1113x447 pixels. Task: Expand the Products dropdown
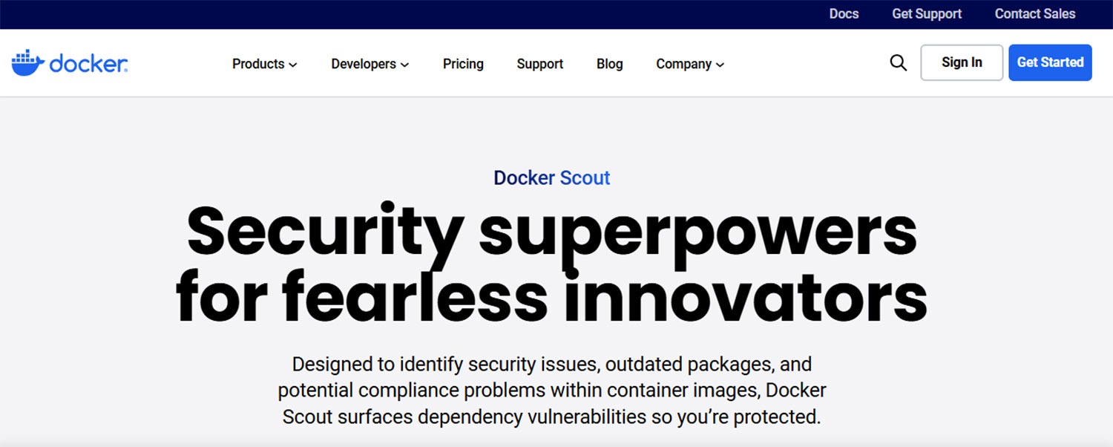pos(257,64)
